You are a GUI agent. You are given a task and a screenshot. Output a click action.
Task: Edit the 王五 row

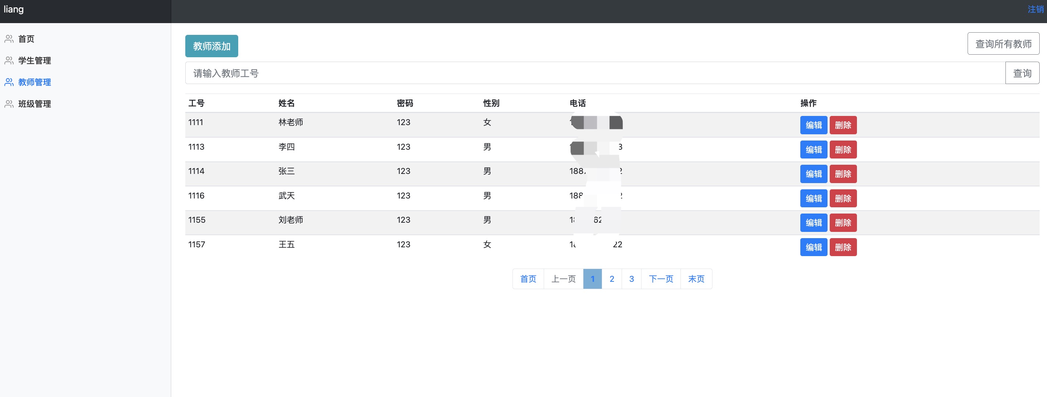click(814, 247)
